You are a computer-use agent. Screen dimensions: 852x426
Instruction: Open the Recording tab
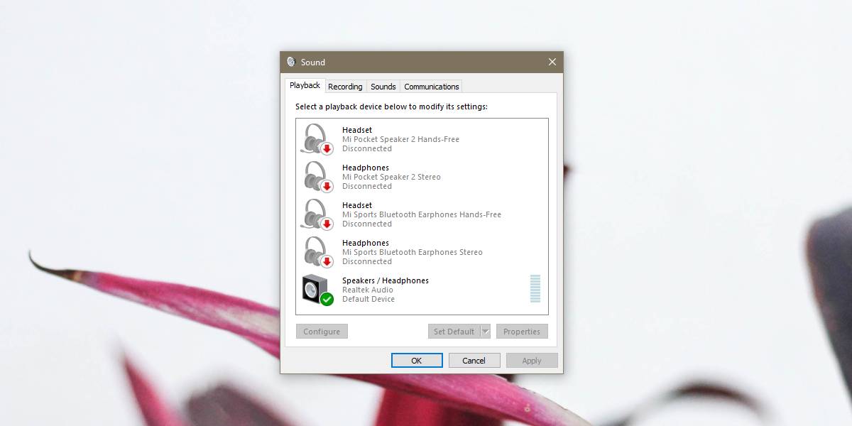coord(345,87)
